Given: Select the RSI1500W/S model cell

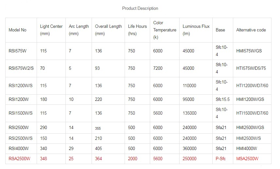Looking at the screenshot, I should tap(21, 113).
